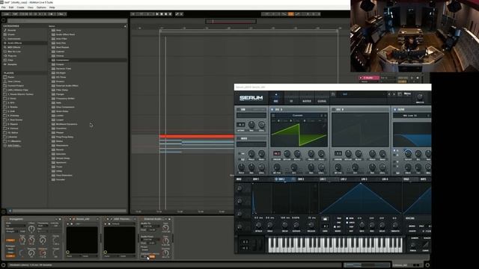Toggle Serum OSC B enable switch
Image resolution: width=479 pixels, height=269 pixels.
[334, 110]
